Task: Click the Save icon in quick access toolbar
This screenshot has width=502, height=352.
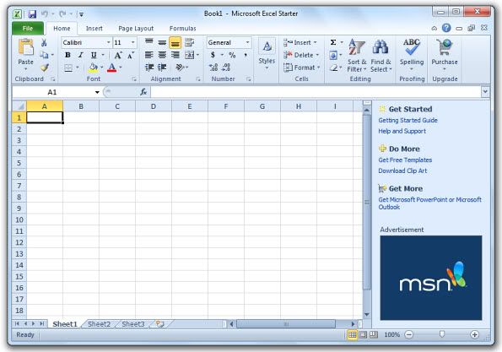Action: tap(32, 14)
